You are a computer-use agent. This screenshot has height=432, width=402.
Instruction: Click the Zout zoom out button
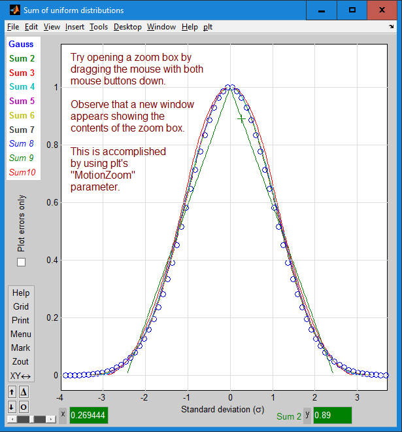coord(20,361)
